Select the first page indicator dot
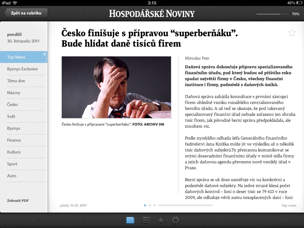Image resolution: width=304 pixels, height=228 pixels. click(145, 205)
